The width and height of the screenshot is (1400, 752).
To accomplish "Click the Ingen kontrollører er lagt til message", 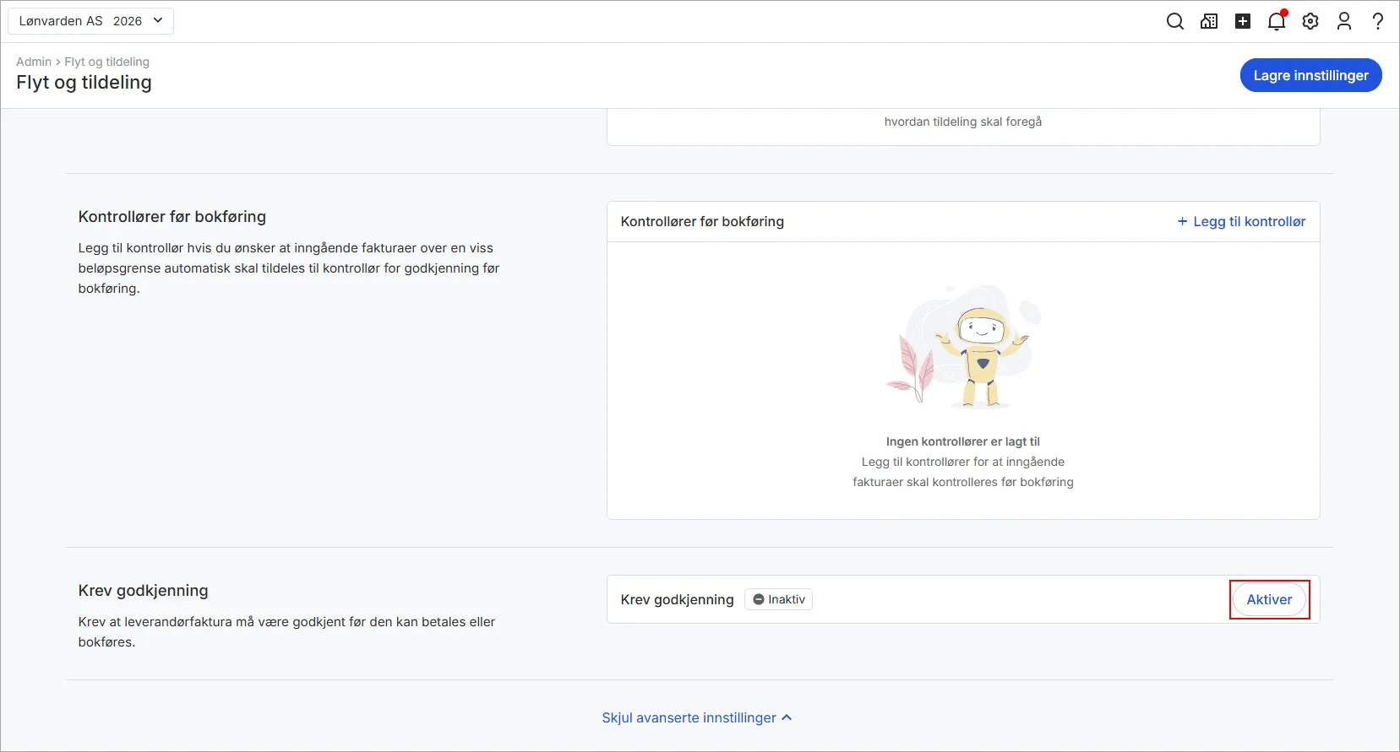I will pyautogui.click(x=962, y=441).
